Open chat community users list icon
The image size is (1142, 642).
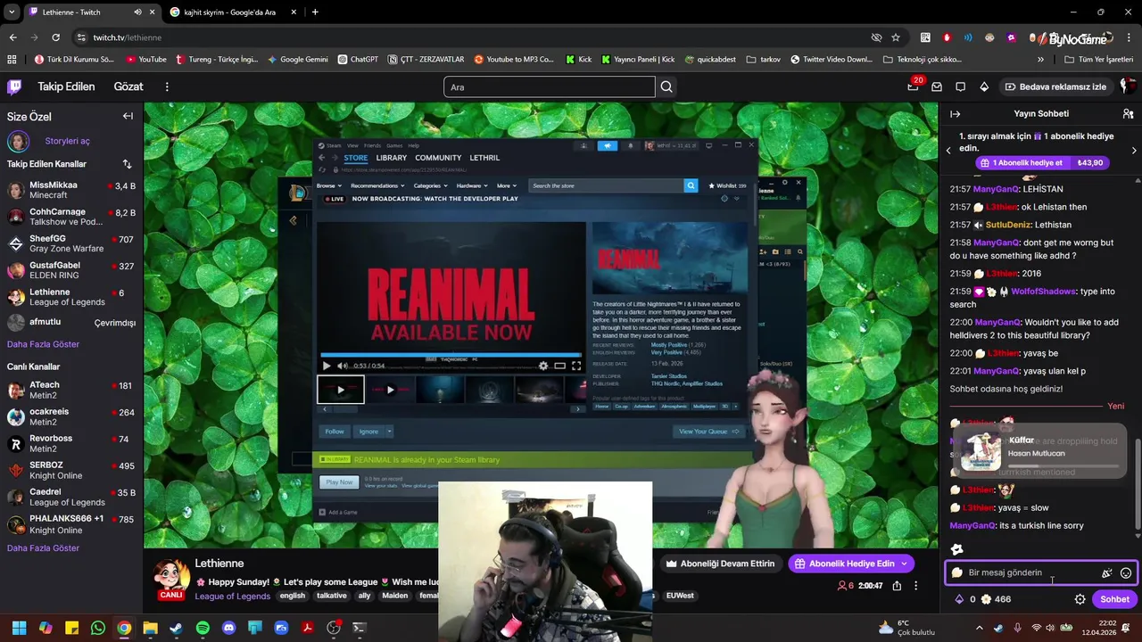[1128, 114]
